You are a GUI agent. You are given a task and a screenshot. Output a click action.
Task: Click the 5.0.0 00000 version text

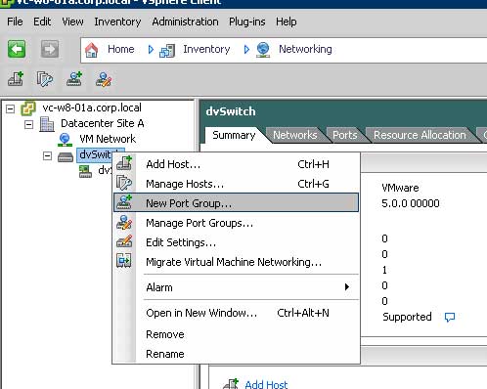pos(411,203)
